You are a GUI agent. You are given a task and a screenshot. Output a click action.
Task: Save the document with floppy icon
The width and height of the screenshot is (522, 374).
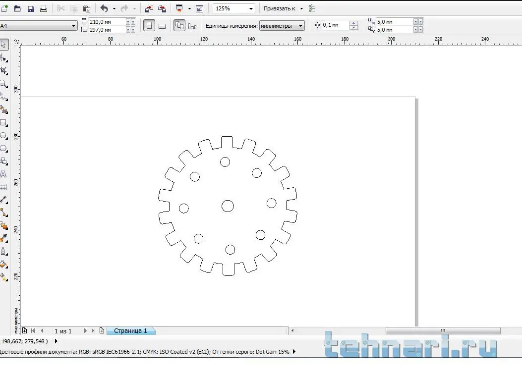tap(31, 8)
